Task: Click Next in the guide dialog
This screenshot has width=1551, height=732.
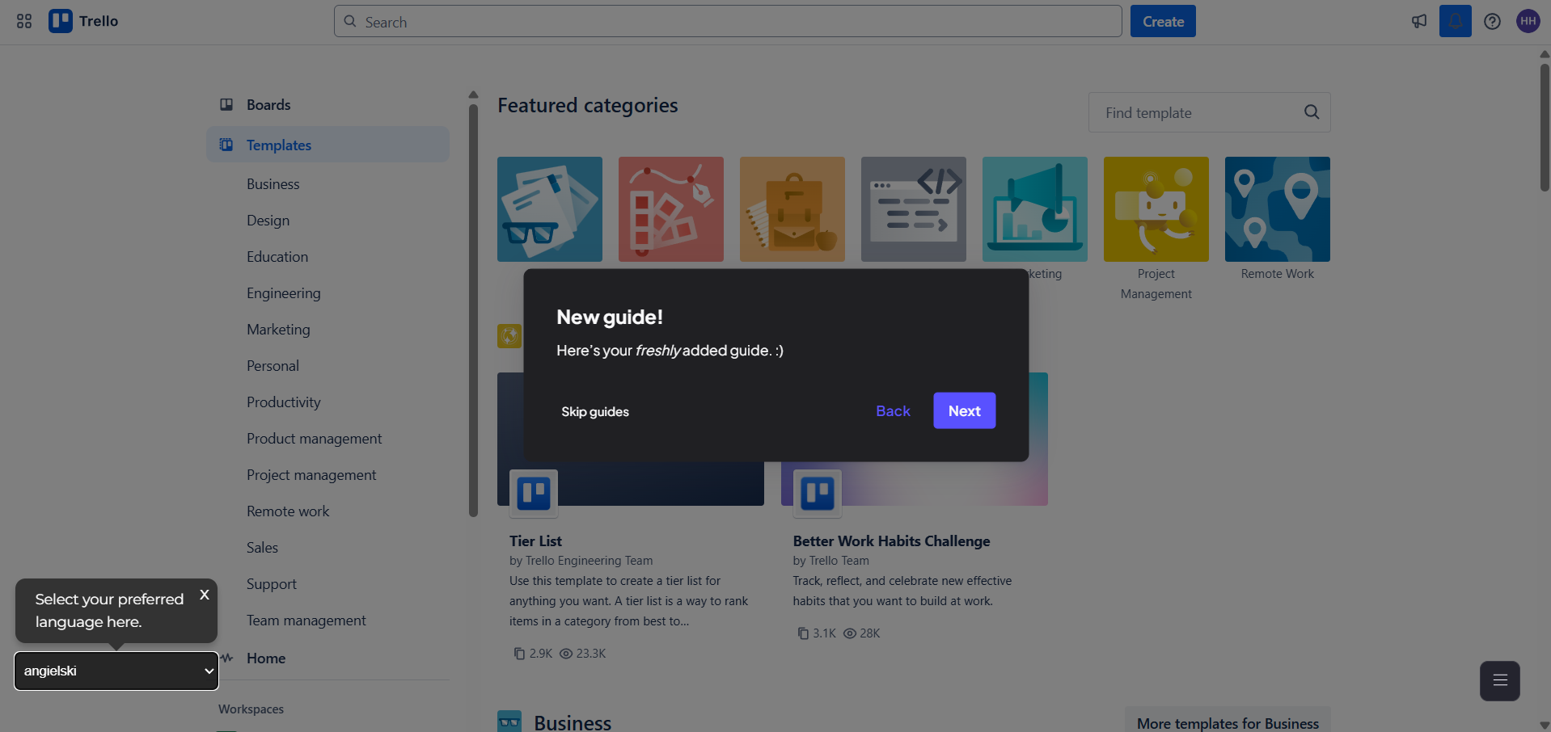Action: [x=965, y=410]
